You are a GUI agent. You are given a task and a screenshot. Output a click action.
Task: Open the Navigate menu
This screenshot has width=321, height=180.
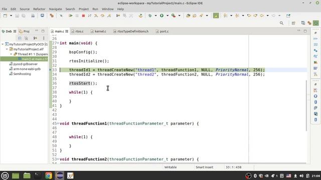tap(55, 9)
